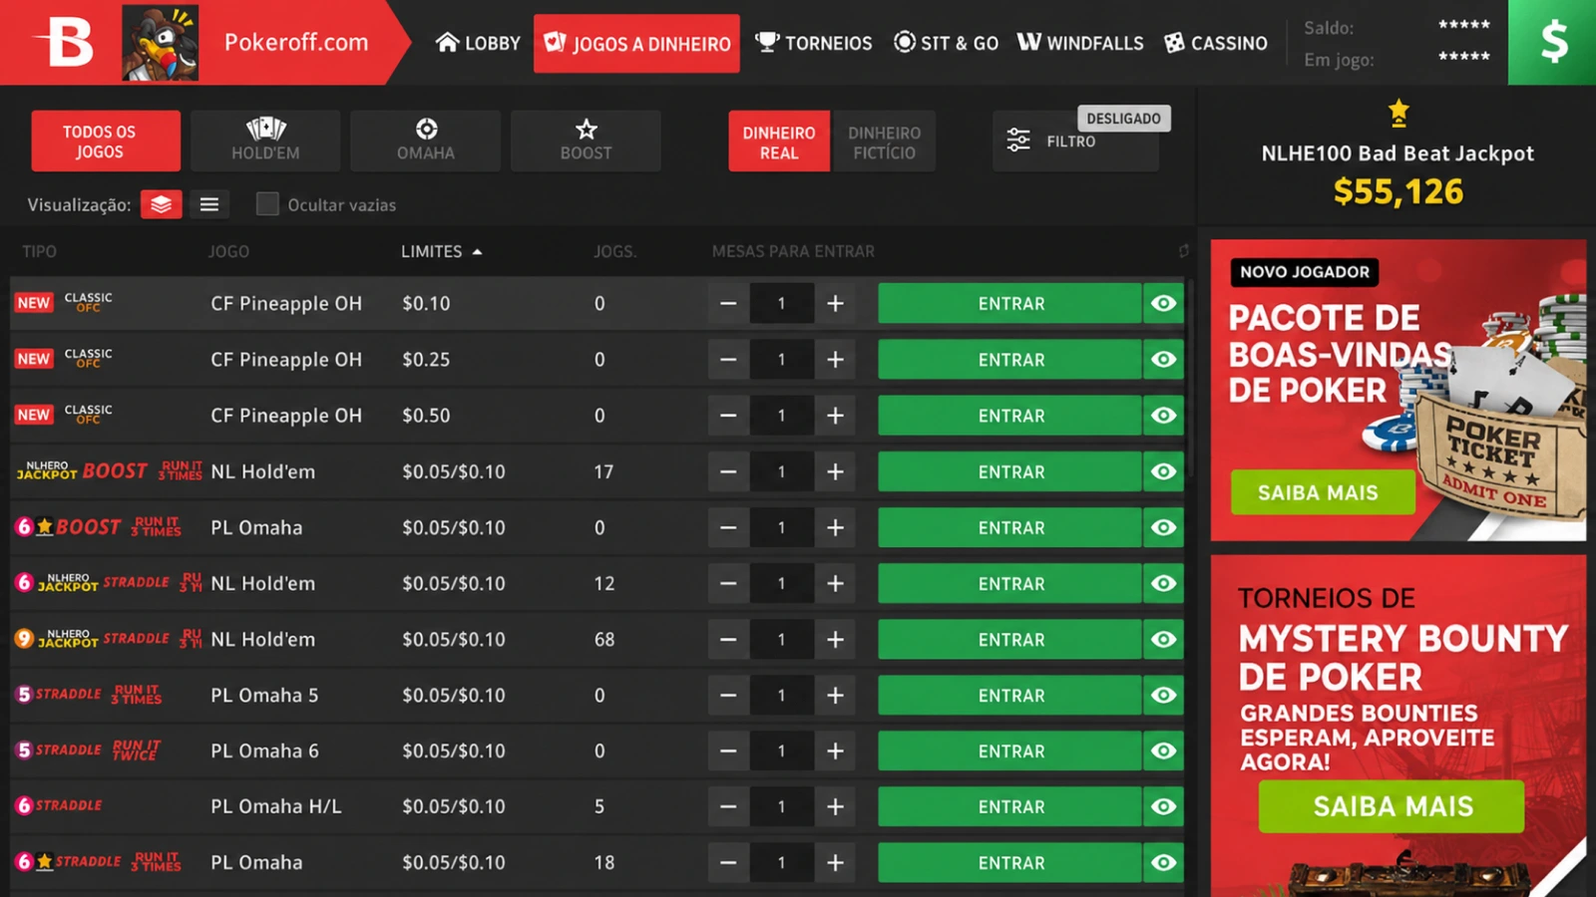Open NLHE100 Bad Beat Jackpot amount
Screen dimensions: 1596x897
[1398, 190]
